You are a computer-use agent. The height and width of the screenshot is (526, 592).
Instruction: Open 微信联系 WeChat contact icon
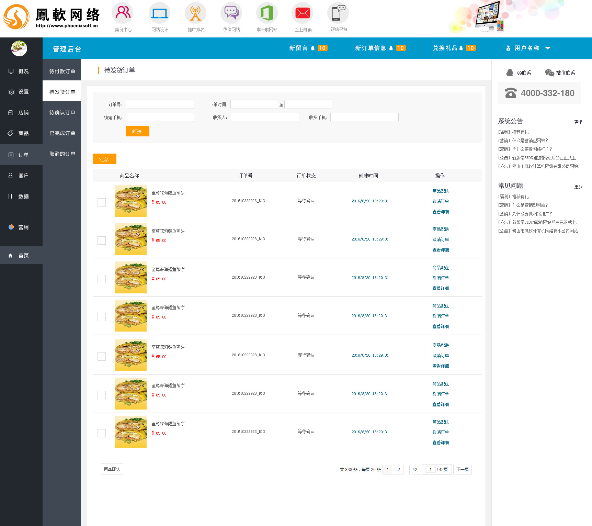(x=549, y=72)
